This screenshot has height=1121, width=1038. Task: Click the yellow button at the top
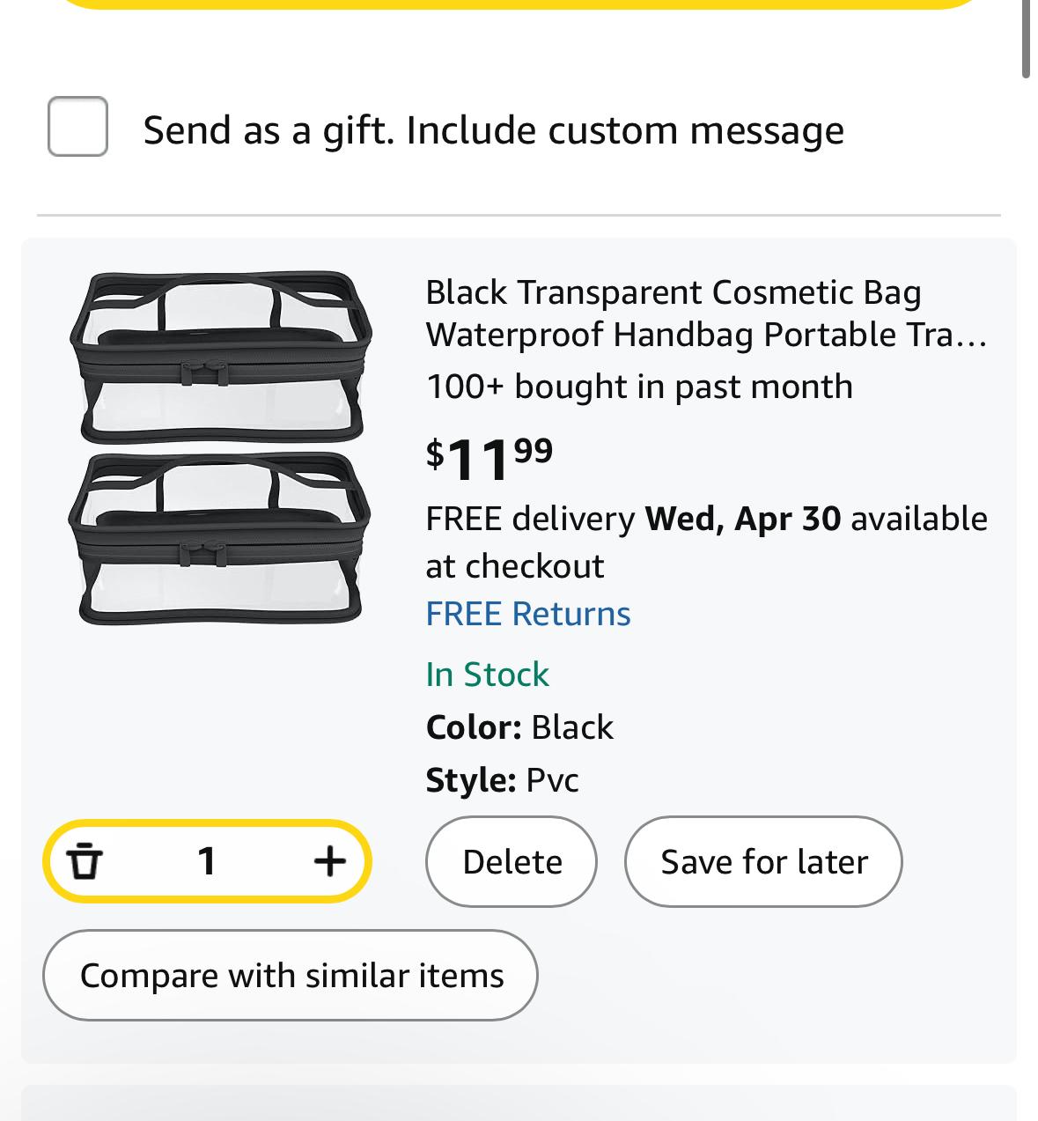[519, 4]
